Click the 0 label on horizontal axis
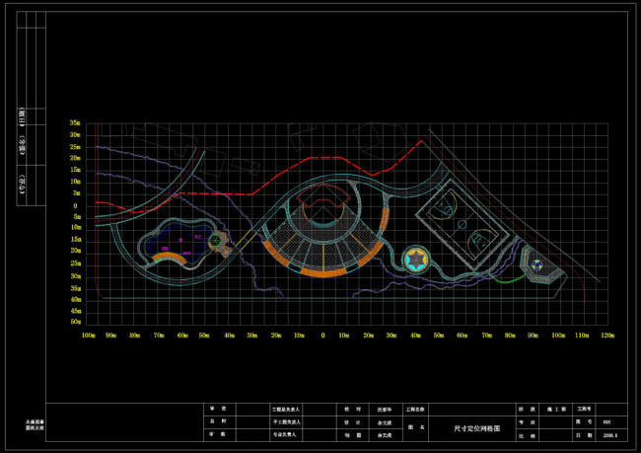The width and height of the screenshot is (641, 453). [x=322, y=336]
